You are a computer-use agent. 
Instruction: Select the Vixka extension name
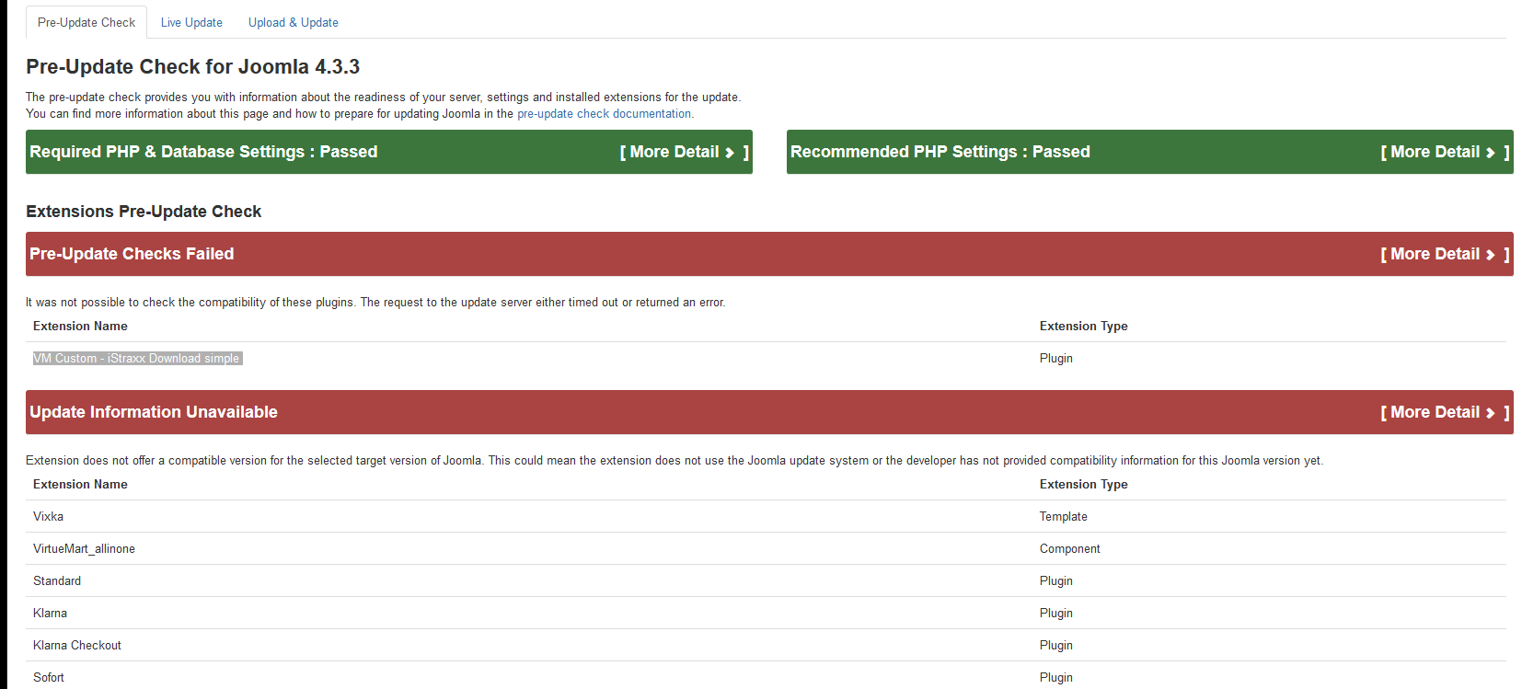tap(49, 517)
